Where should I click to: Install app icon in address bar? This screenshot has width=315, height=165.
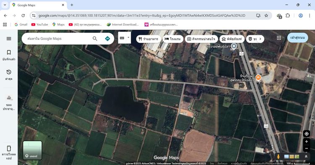click(x=258, y=16)
